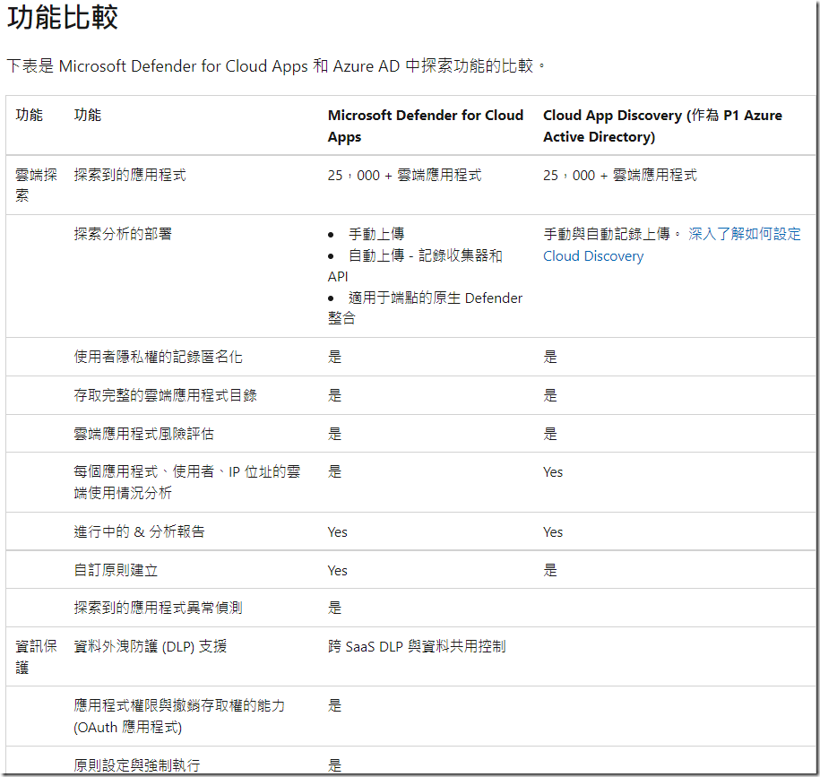820x777 pixels.
Task: Select the 原則設定與強制執行 row label
Action: pos(136,764)
